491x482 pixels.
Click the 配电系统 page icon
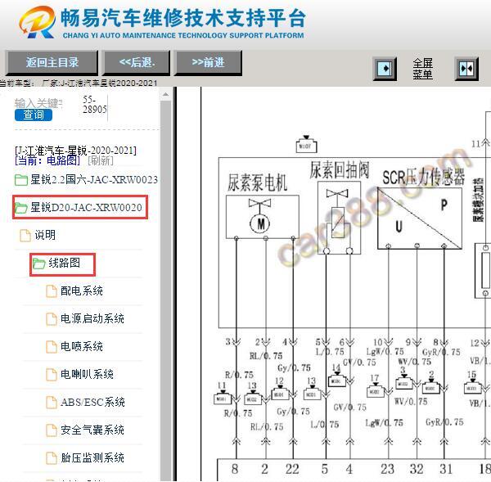[x=52, y=291]
